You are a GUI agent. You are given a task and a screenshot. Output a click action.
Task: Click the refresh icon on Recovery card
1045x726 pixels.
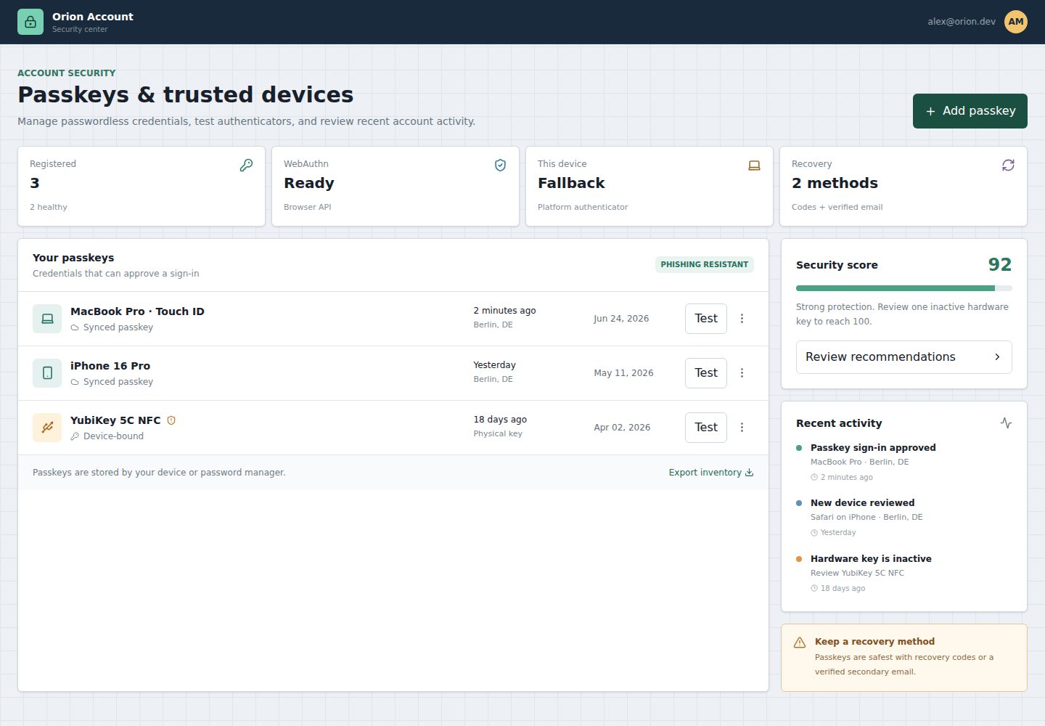[x=1009, y=166]
